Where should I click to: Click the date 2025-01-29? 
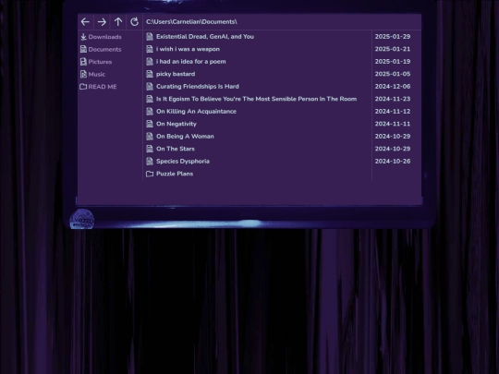(x=393, y=37)
